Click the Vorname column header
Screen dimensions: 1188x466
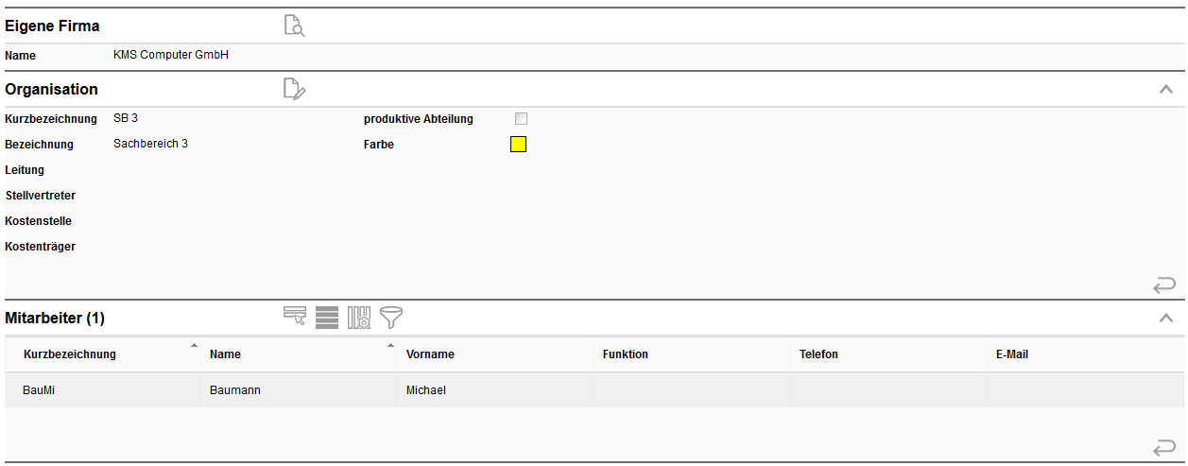(x=430, y=354)
